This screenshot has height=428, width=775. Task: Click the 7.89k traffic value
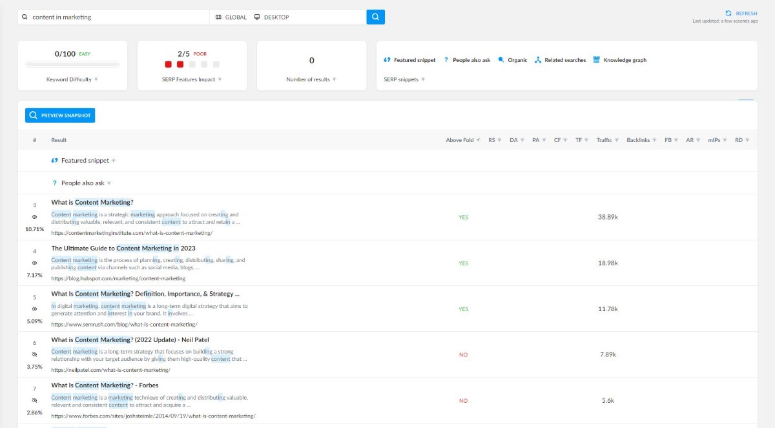tap(608, 354)
